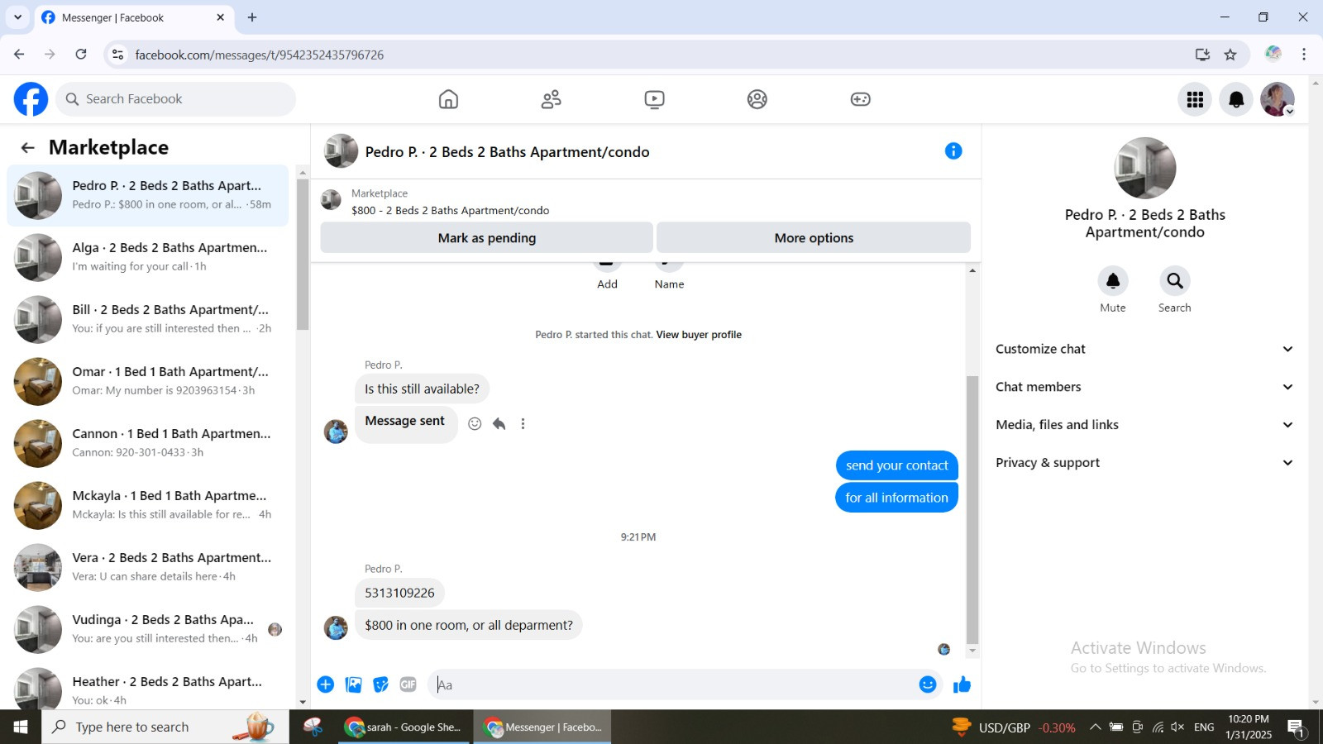Screen dimensions: 1323x744
Task: Click the message text input field
Action: point(674,684)
